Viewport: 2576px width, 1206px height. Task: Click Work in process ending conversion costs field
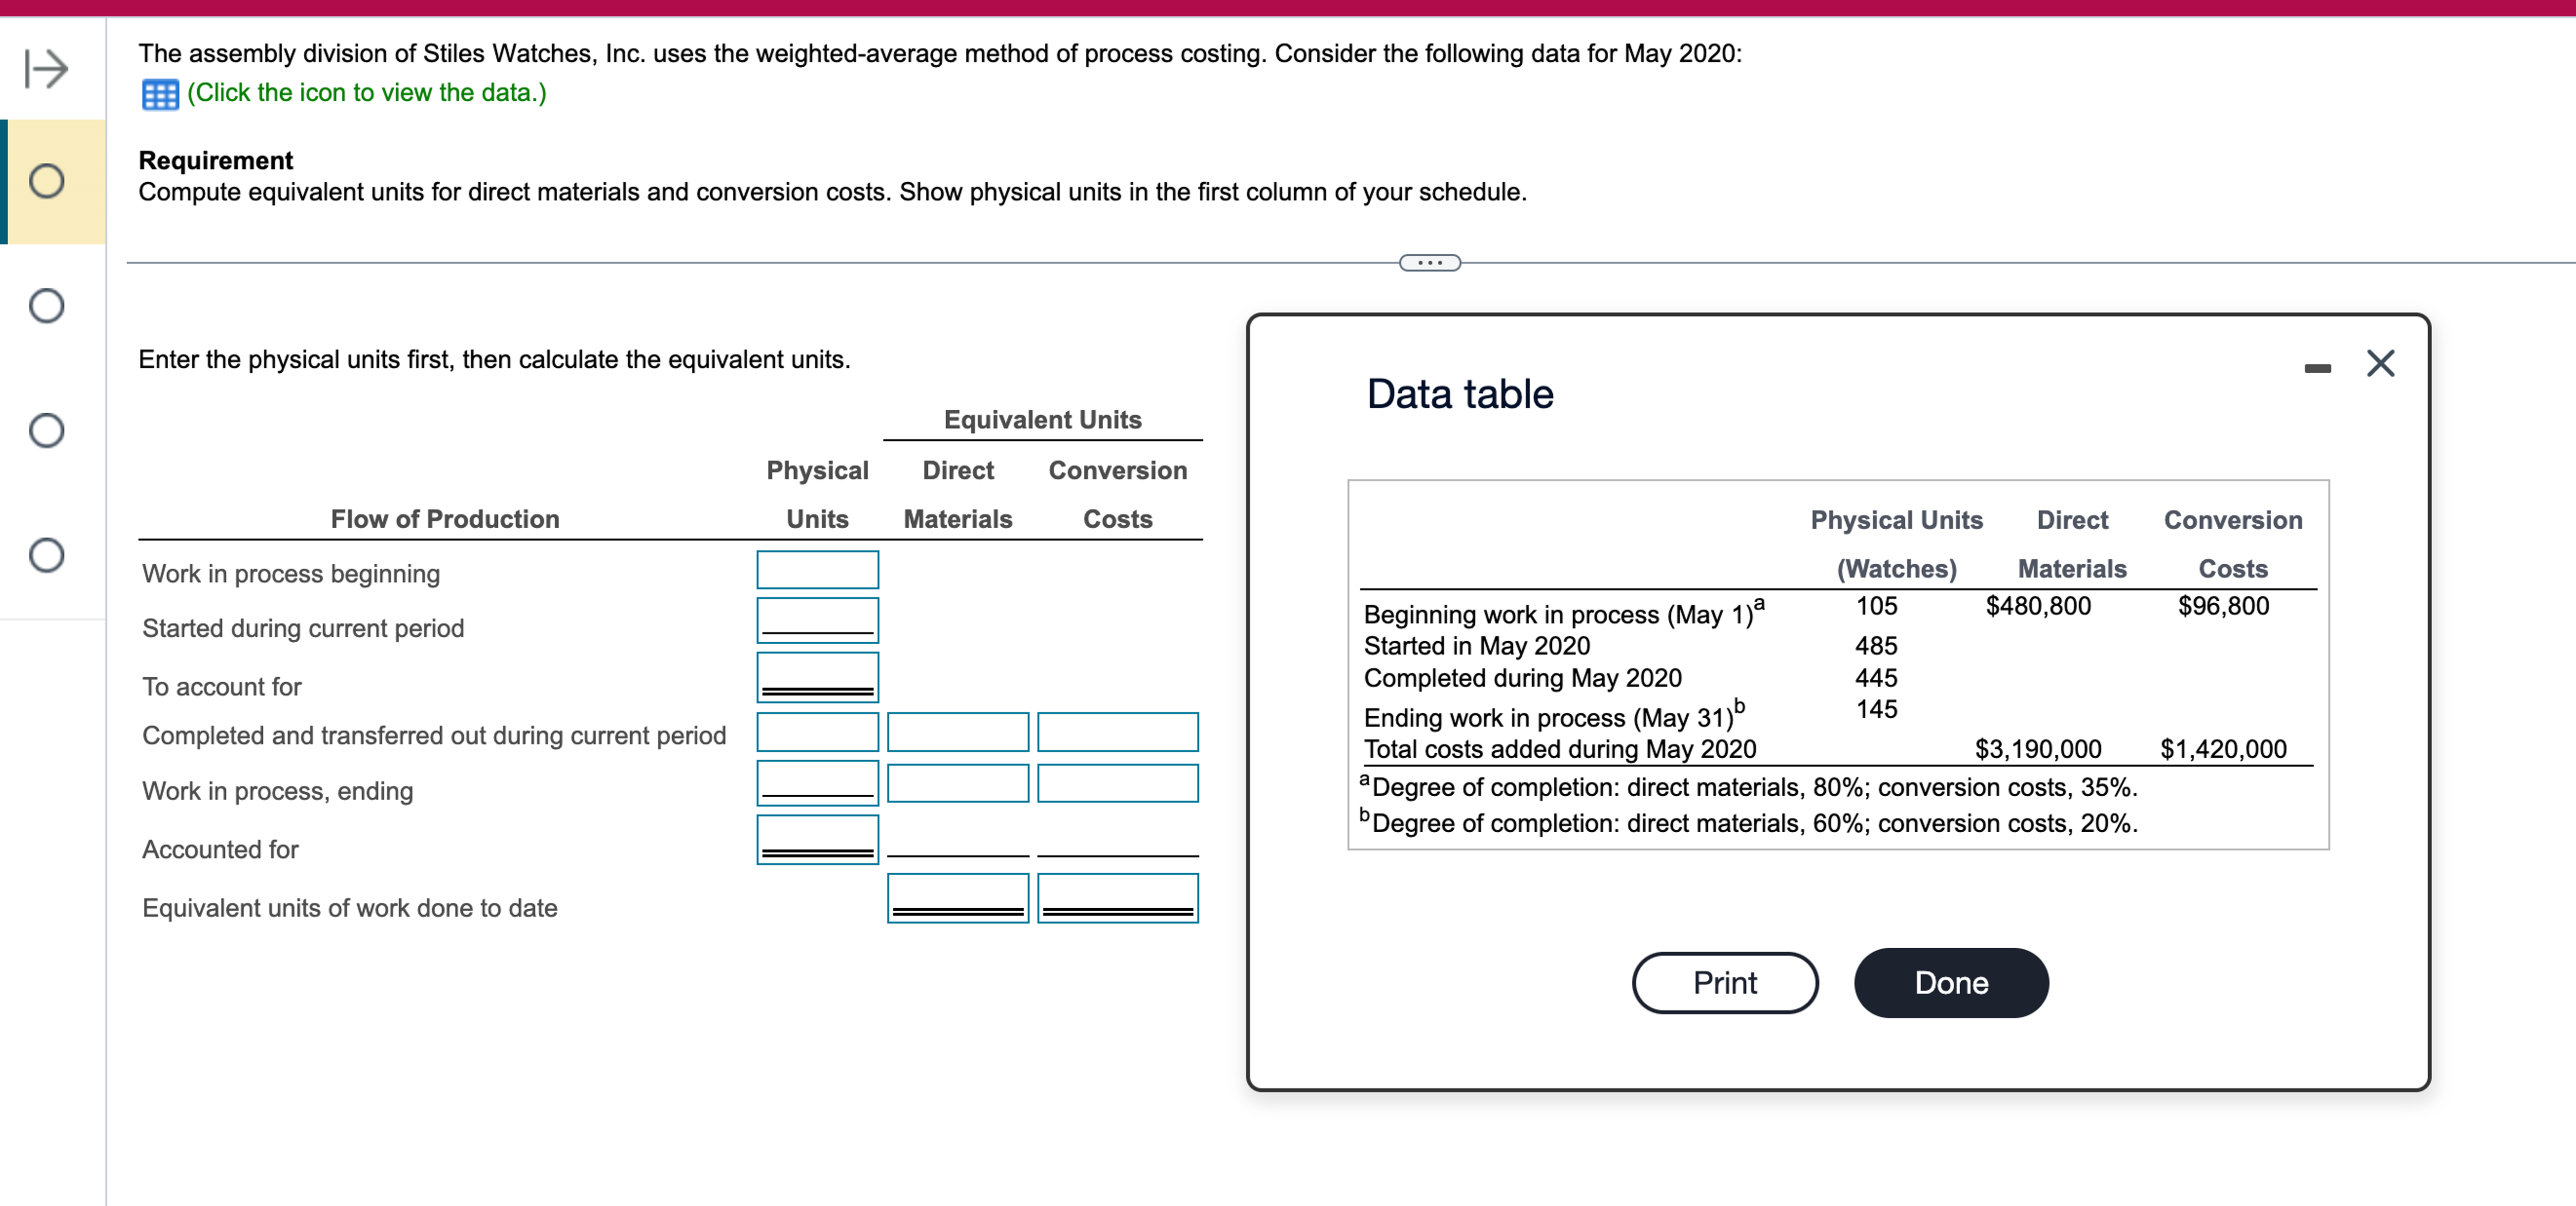coord(1117,784)
